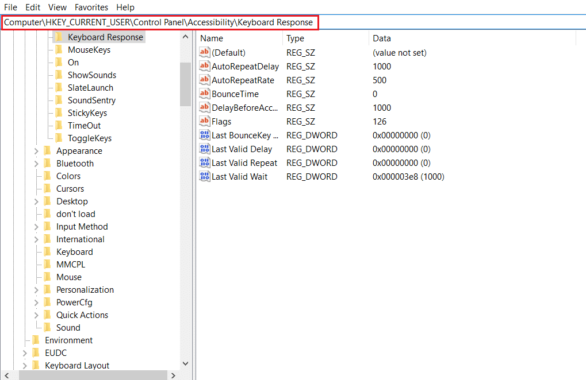Click the data value 0x000003e8 (1000)

pyautogui.click(x=408, y=177)
